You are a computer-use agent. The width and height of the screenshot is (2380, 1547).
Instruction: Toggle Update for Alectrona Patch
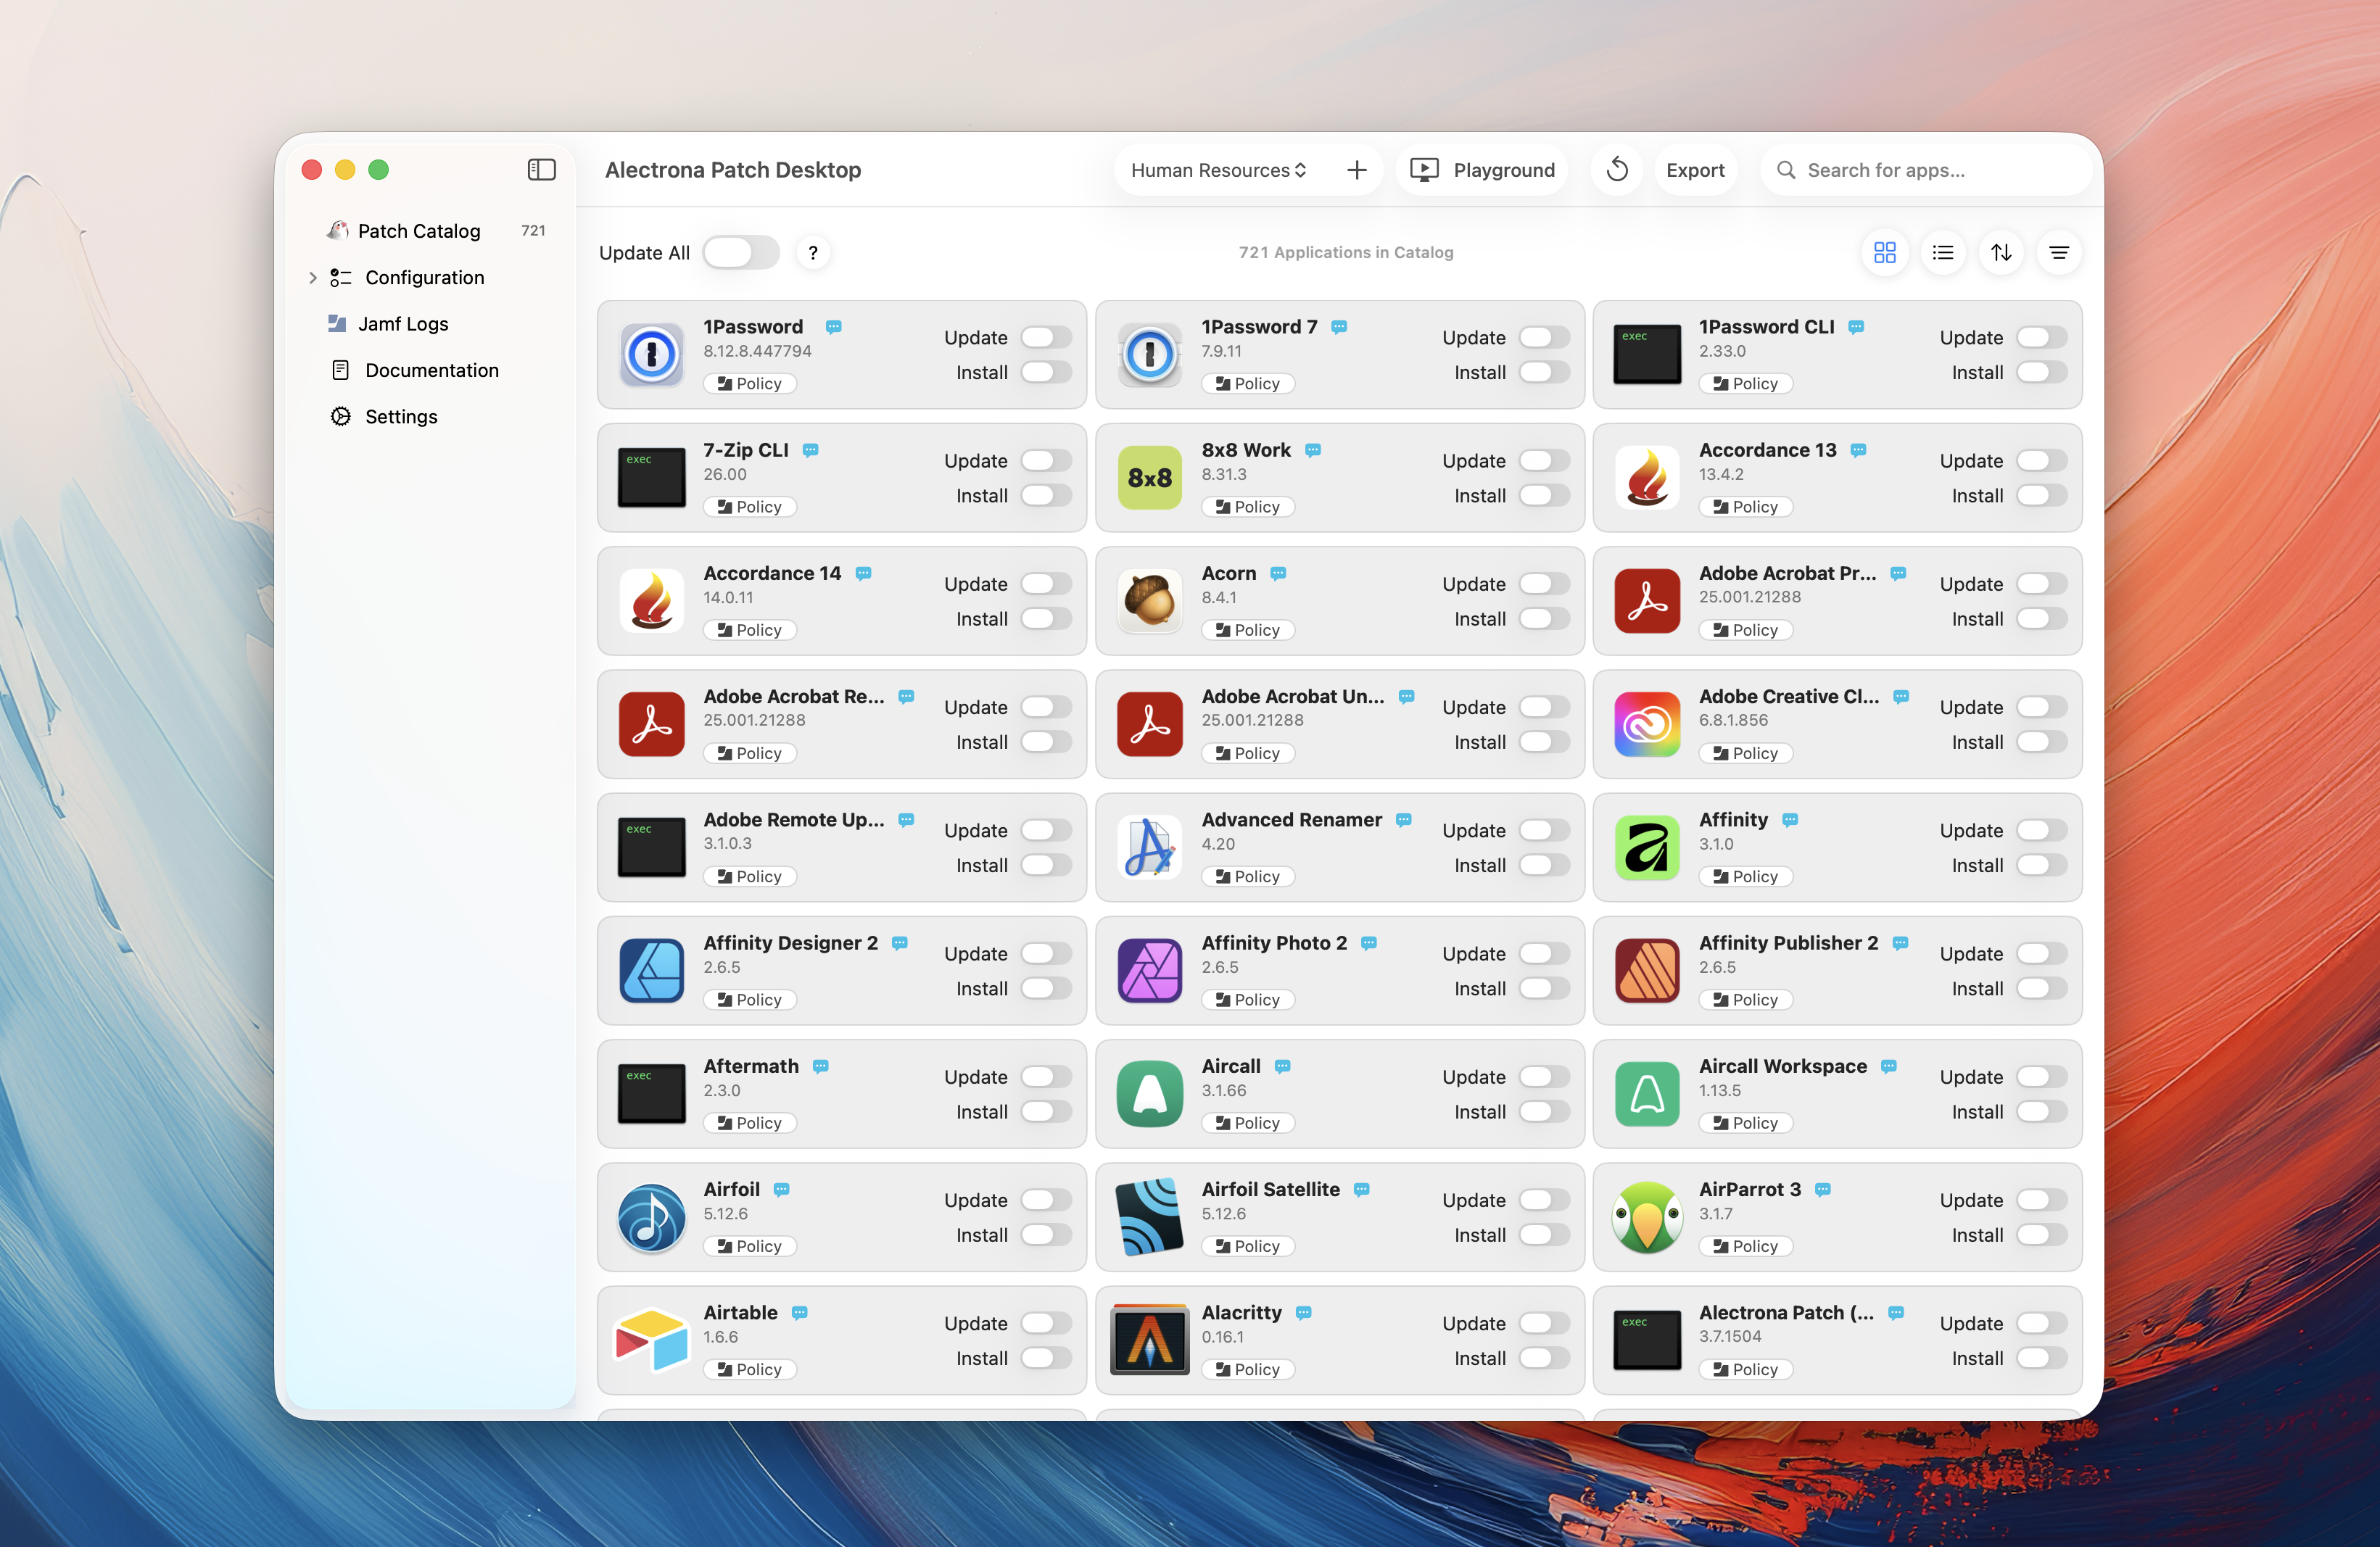2041,1322
